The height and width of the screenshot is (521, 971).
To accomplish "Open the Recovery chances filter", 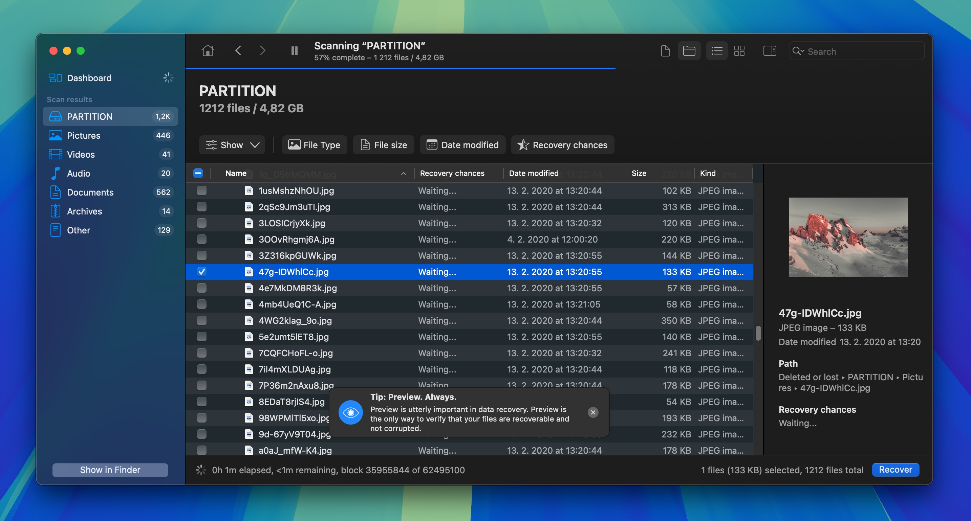I will click(x=562, y=145).
